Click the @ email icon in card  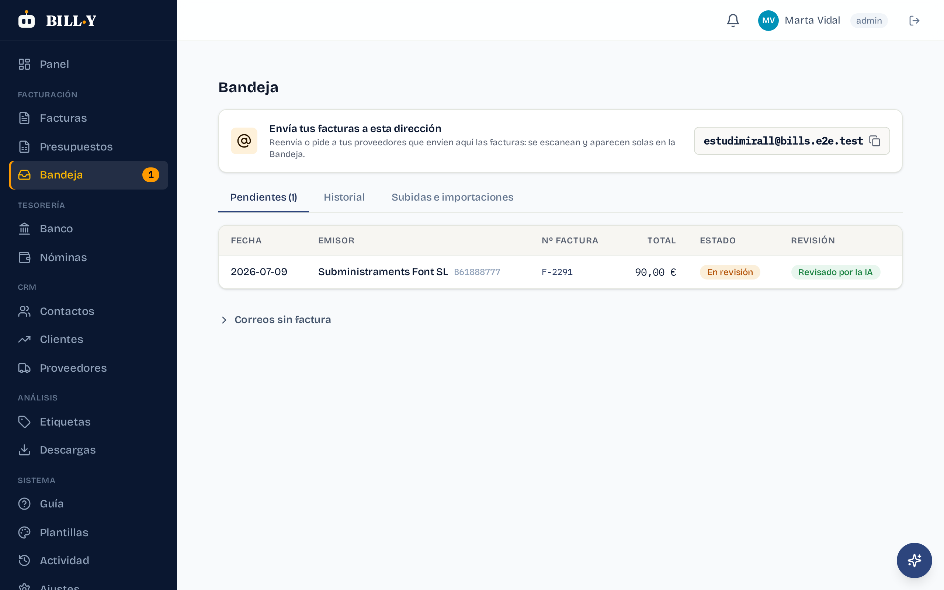(244, 141)
